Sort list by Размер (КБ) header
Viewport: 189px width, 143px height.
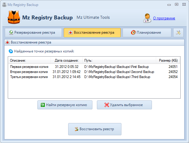pos(168,60)
